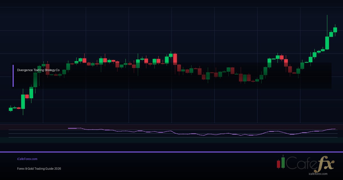Click the 'Divergence Trading Strategy Co' title text
Viewport: 343px width, 180px height.
(x=38, y=70)
